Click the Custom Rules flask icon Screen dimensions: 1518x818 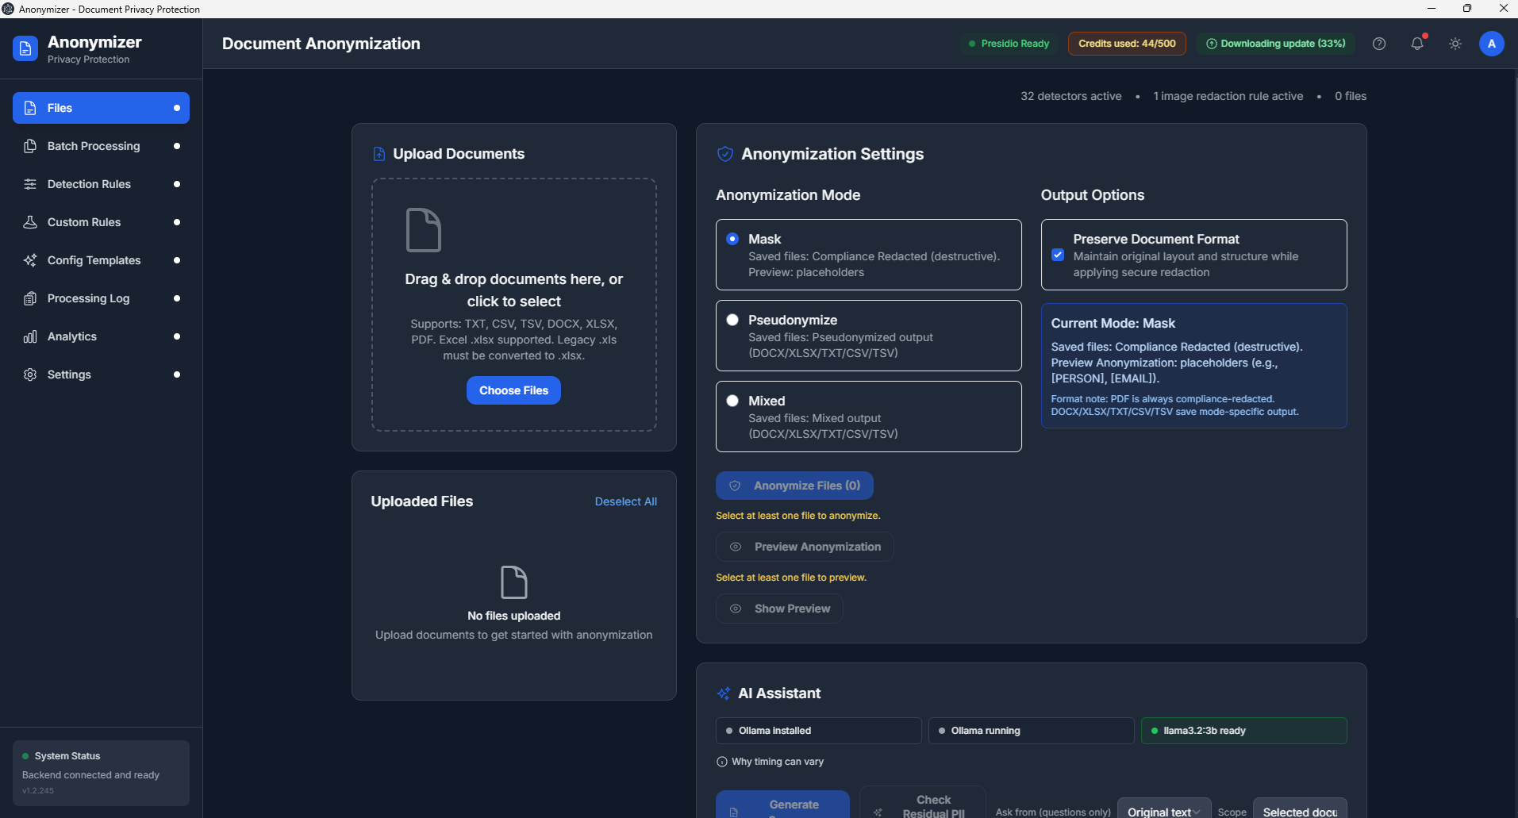30,222
